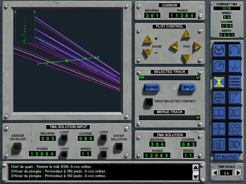Open the Merge Track dropdown

(x=198, y=118)
